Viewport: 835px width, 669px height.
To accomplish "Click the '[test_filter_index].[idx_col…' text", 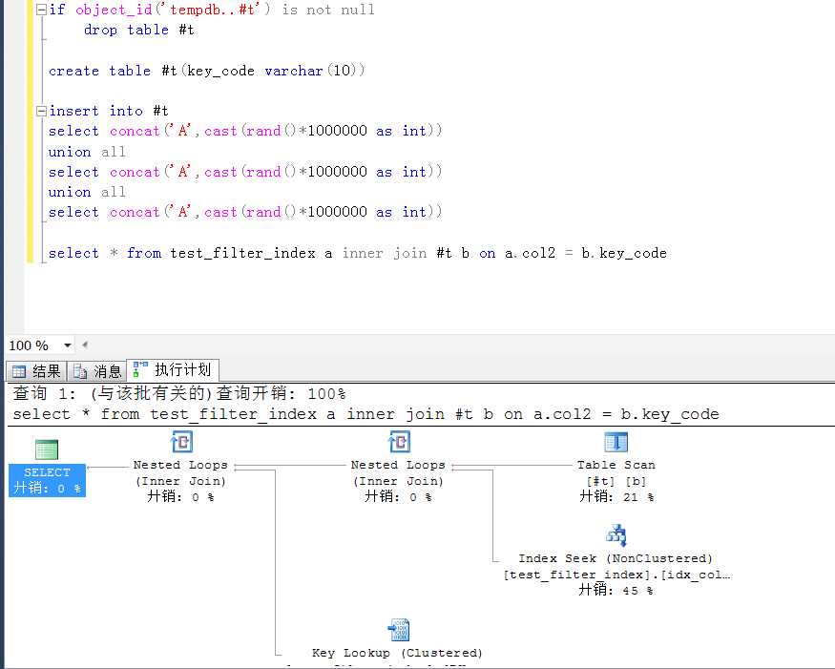I will (x=616, y=575).
